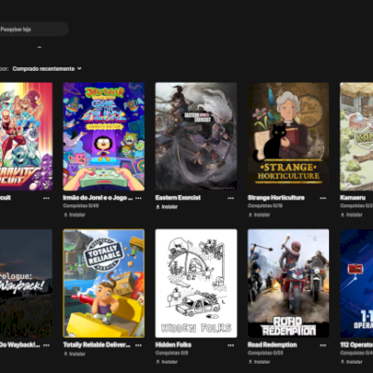373x373 pixels.
Task: Select 112 Operator cover art
Action: click(356, 283)
